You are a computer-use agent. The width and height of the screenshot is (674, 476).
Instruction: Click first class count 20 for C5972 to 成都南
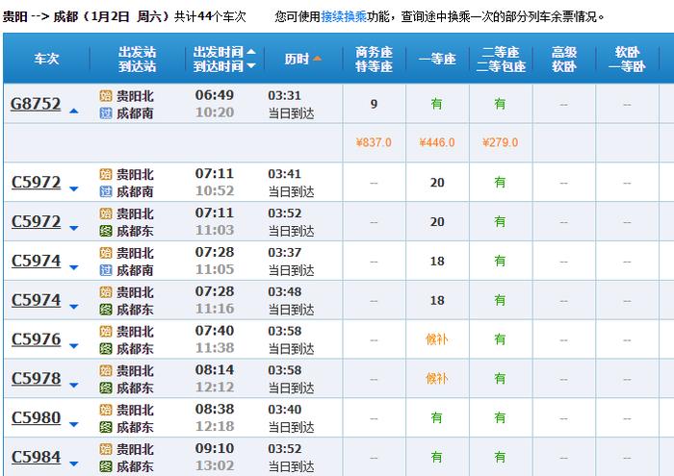[x=437, y=183]
